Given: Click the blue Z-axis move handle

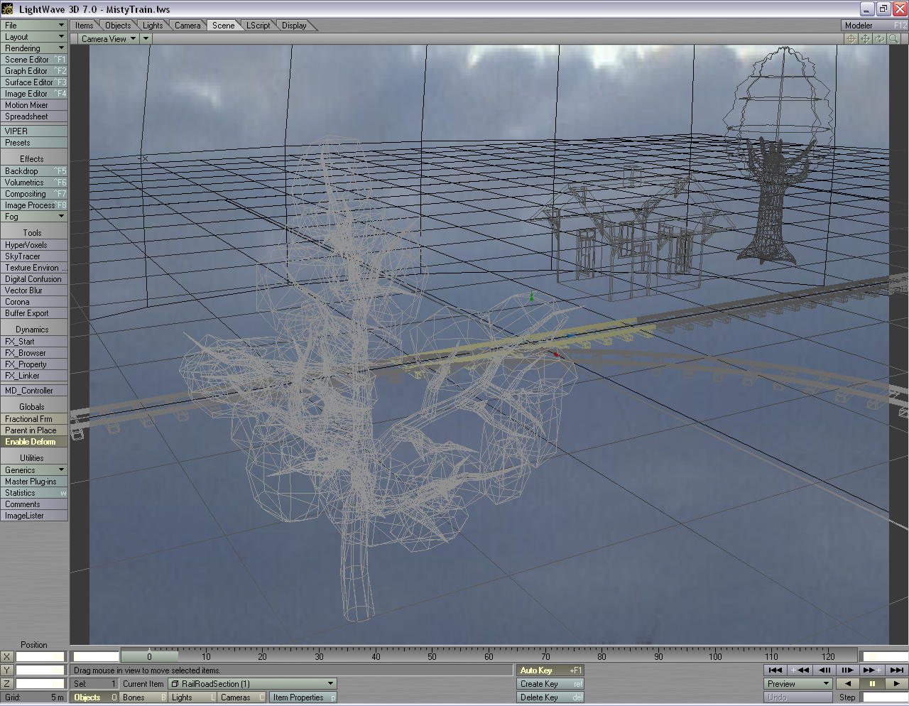Looking at the screenshot, I should (570, 336).
